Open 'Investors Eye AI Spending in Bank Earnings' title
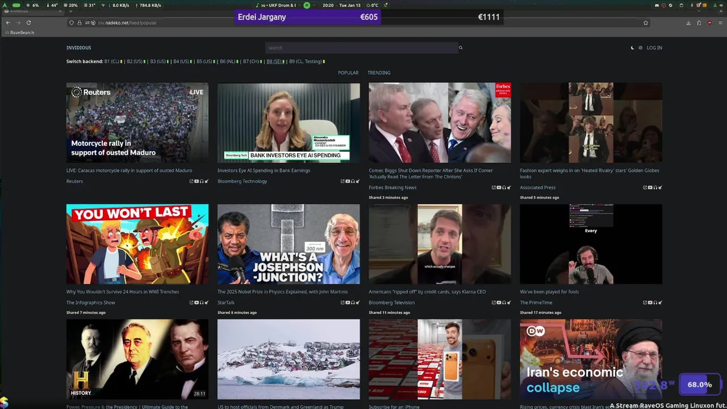The width and height of the screenshot is (727, 409). pyautogui.click(x=264, y=170)
